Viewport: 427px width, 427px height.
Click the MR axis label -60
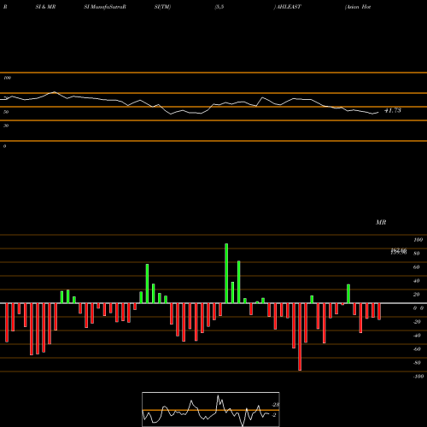417,349
